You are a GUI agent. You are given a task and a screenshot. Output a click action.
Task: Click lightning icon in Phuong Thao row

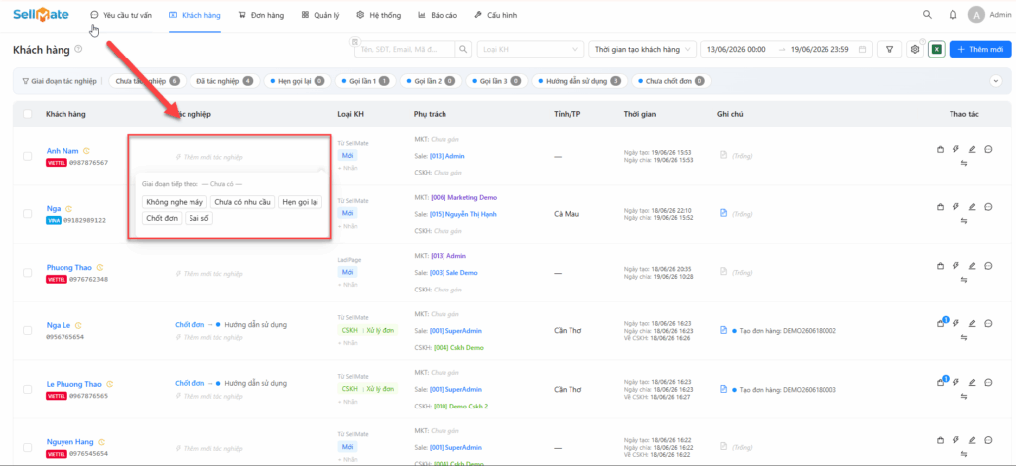(956, 266)
